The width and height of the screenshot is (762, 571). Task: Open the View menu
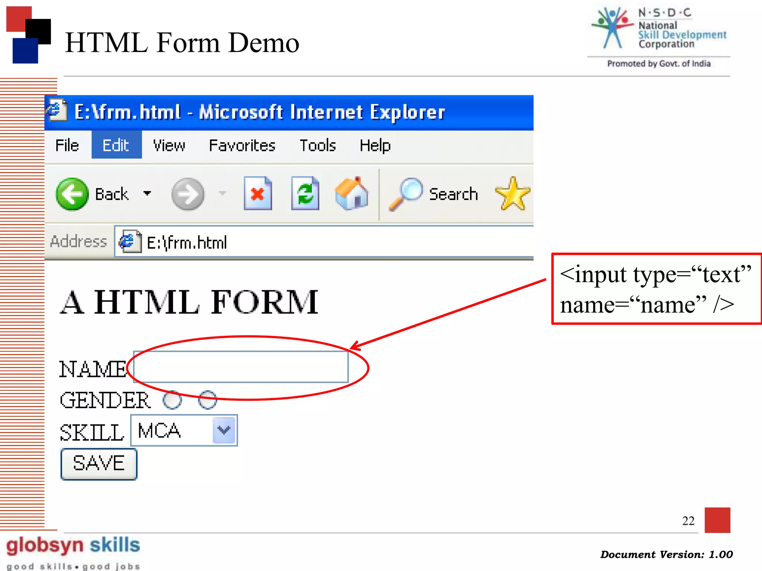tap(169, 145)
